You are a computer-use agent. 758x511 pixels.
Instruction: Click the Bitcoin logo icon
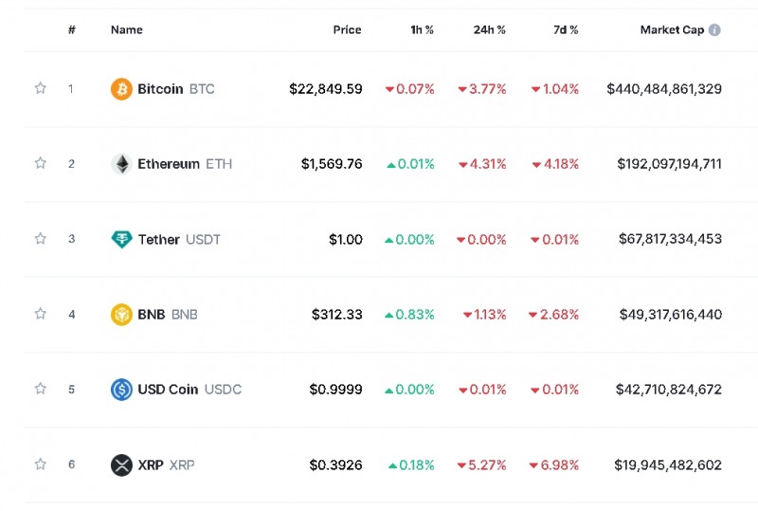(121, 89)
